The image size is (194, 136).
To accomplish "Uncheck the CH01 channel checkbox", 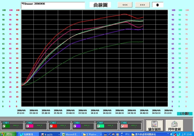I will coord(4,126).
